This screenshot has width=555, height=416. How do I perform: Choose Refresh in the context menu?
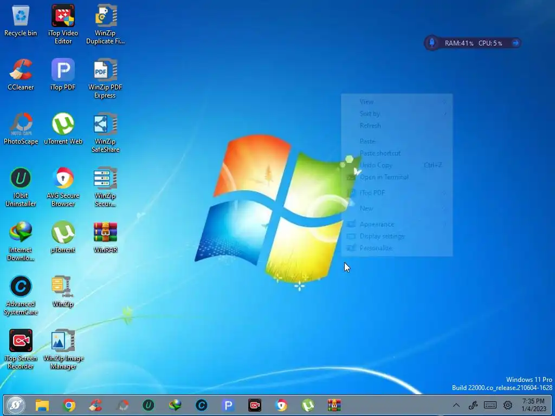397,126
